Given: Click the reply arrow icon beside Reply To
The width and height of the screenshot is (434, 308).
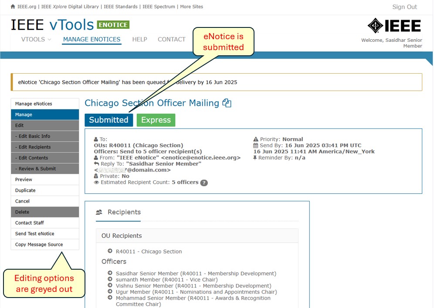Looking at the screenshot, I should pyautogui.click(x=96, y=163).
